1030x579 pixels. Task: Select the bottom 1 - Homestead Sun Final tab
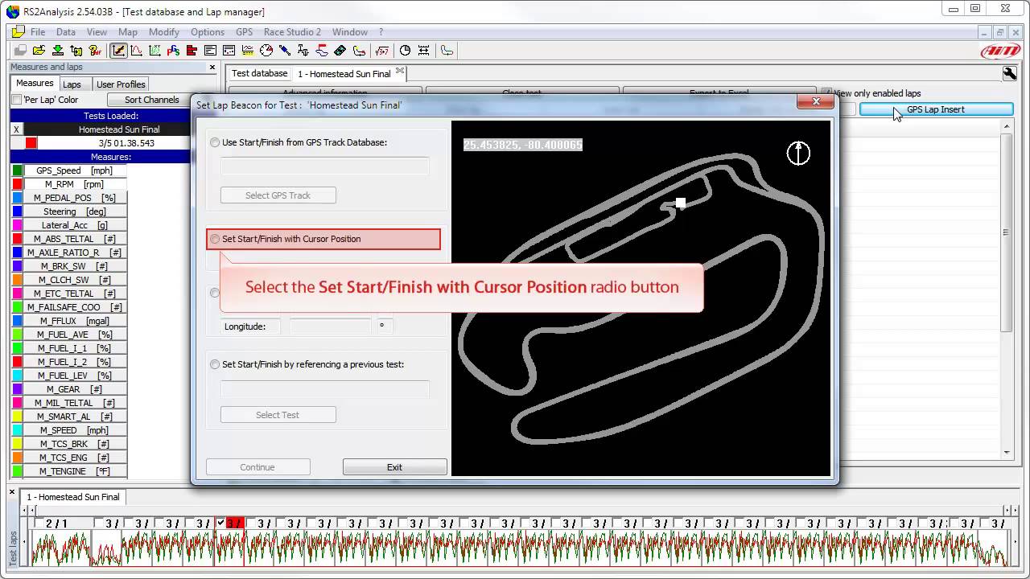[73, 497]
